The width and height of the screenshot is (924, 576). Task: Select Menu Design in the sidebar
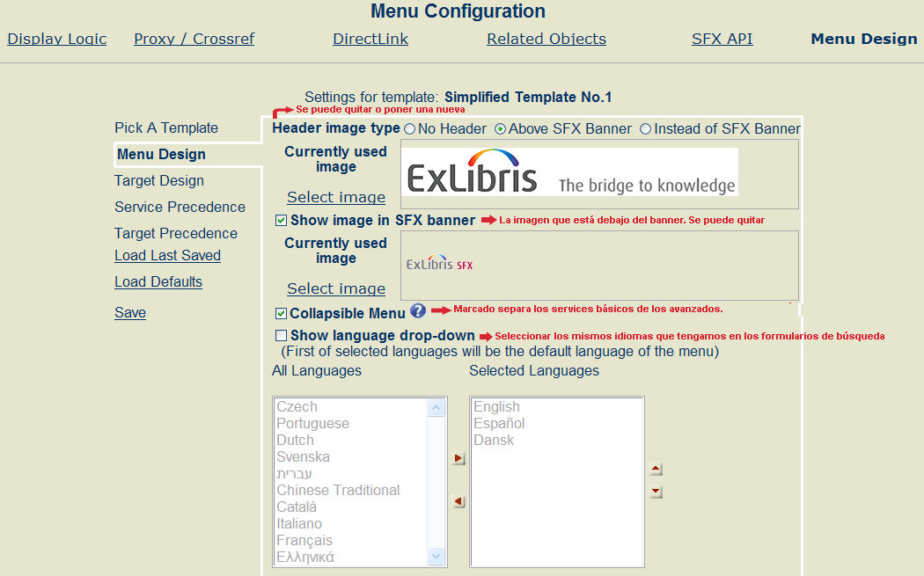click(161, 154)
